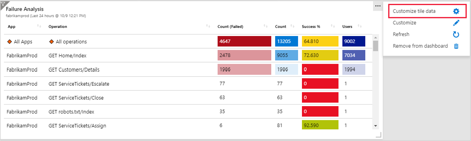Click the GET Home/Index operation row

coord(188,55)
